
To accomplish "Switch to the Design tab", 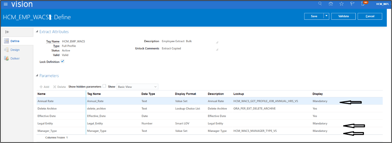I will point(15,50).
